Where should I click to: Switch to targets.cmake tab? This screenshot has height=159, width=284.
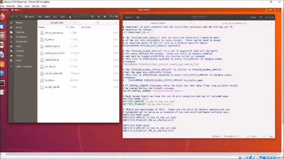click(158, 23)
